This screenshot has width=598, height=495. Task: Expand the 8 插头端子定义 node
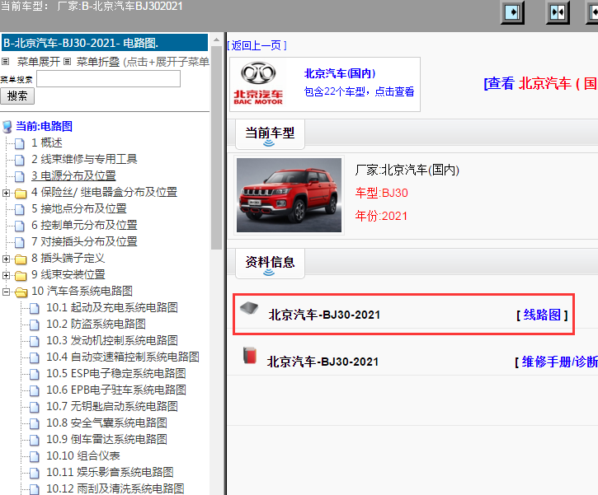[x=6, y=259]
